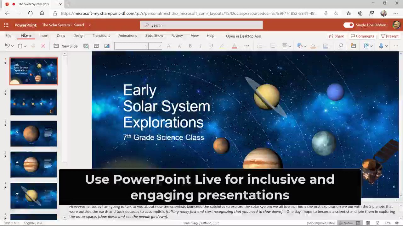403x226 pixels.
Task: Click the slide Layout icon
Action: pyautogui.click(x=96, y=46)
